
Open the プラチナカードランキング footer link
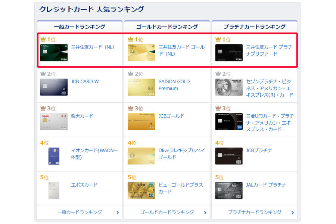(255, 212)
